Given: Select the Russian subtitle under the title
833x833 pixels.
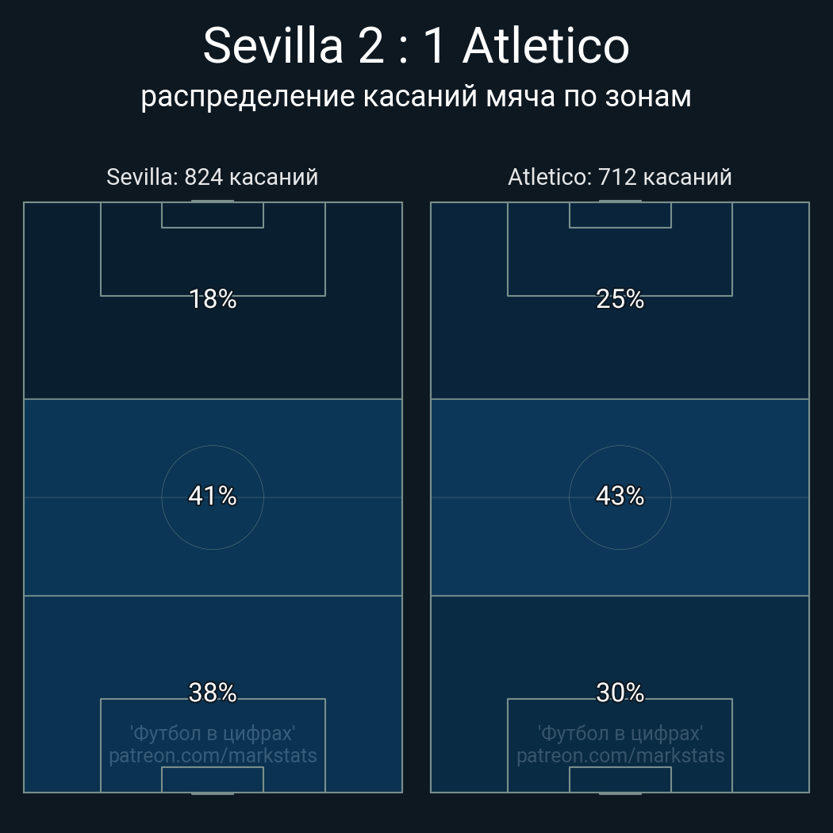Looking at the screenshot, I should [416, 96].
